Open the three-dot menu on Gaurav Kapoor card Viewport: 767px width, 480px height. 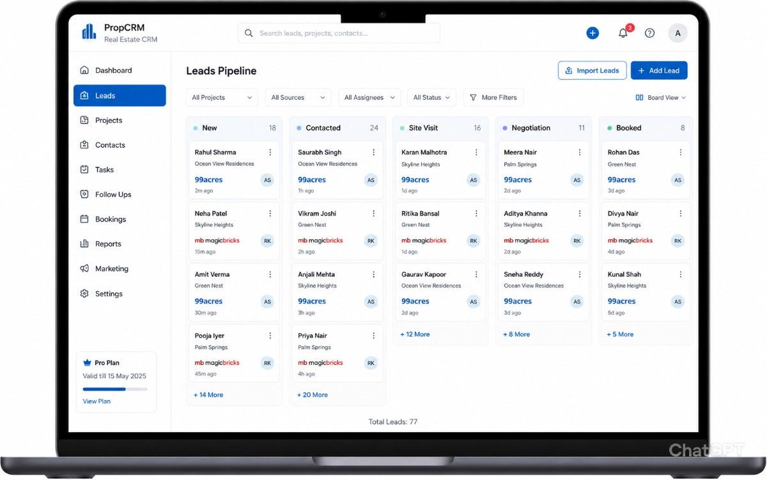(476, 274)
